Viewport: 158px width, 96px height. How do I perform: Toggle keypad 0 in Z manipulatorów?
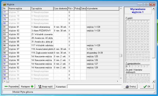point(127,66)
